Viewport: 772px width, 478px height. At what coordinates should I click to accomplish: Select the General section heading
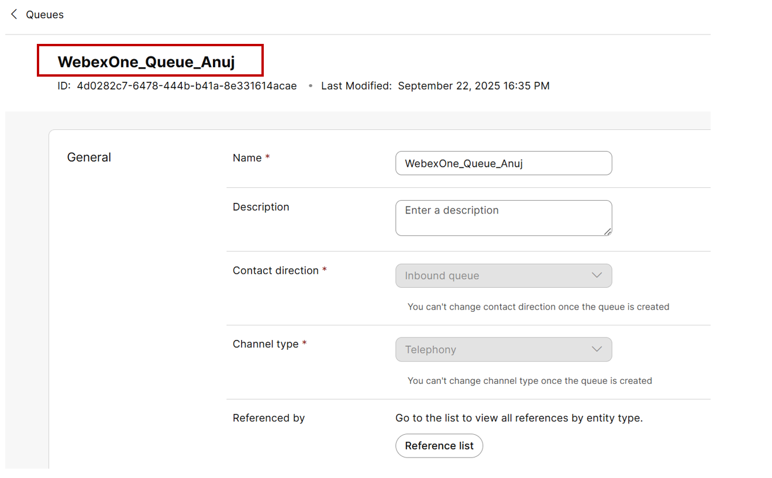click(x=89, y=157)
